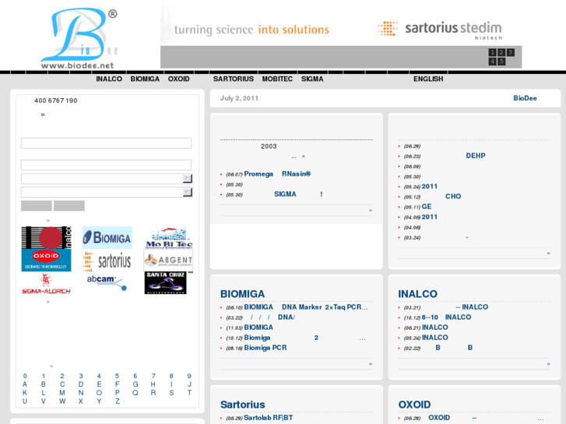Switch to banner slide 5

[x=501, y=61]
